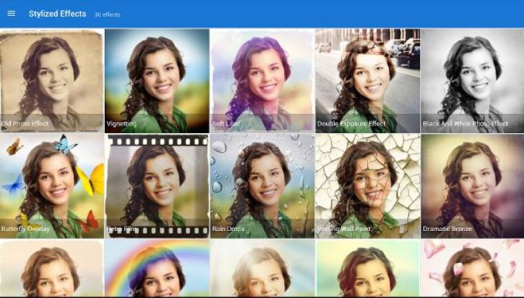Apply the Rain Drops effect
524x298 pixels.
[262, 186]
